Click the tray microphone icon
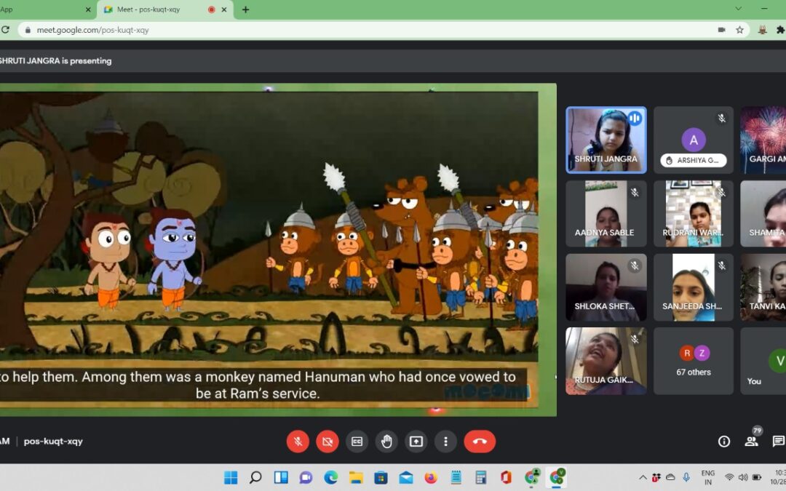 [686, 477]
